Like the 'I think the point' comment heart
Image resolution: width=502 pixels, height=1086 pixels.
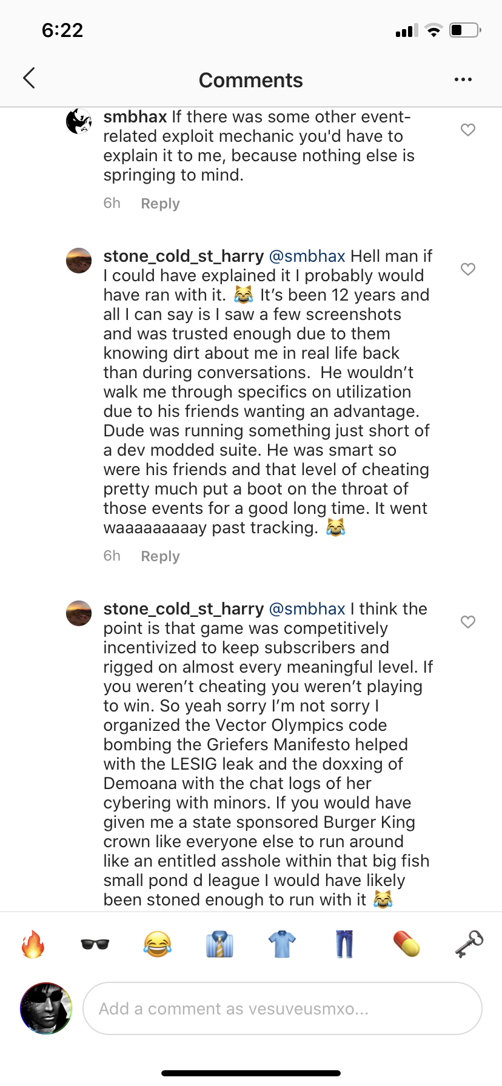pos(468,622)
